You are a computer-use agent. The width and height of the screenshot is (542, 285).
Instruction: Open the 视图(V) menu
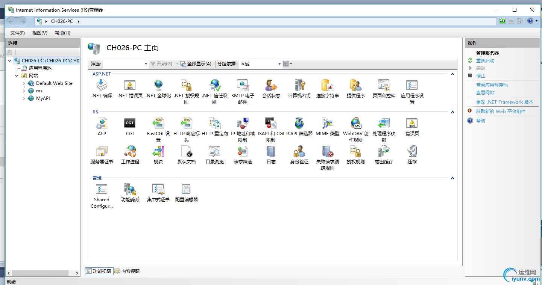tap(40, 33)
